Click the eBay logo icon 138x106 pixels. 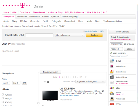(112, 88)
